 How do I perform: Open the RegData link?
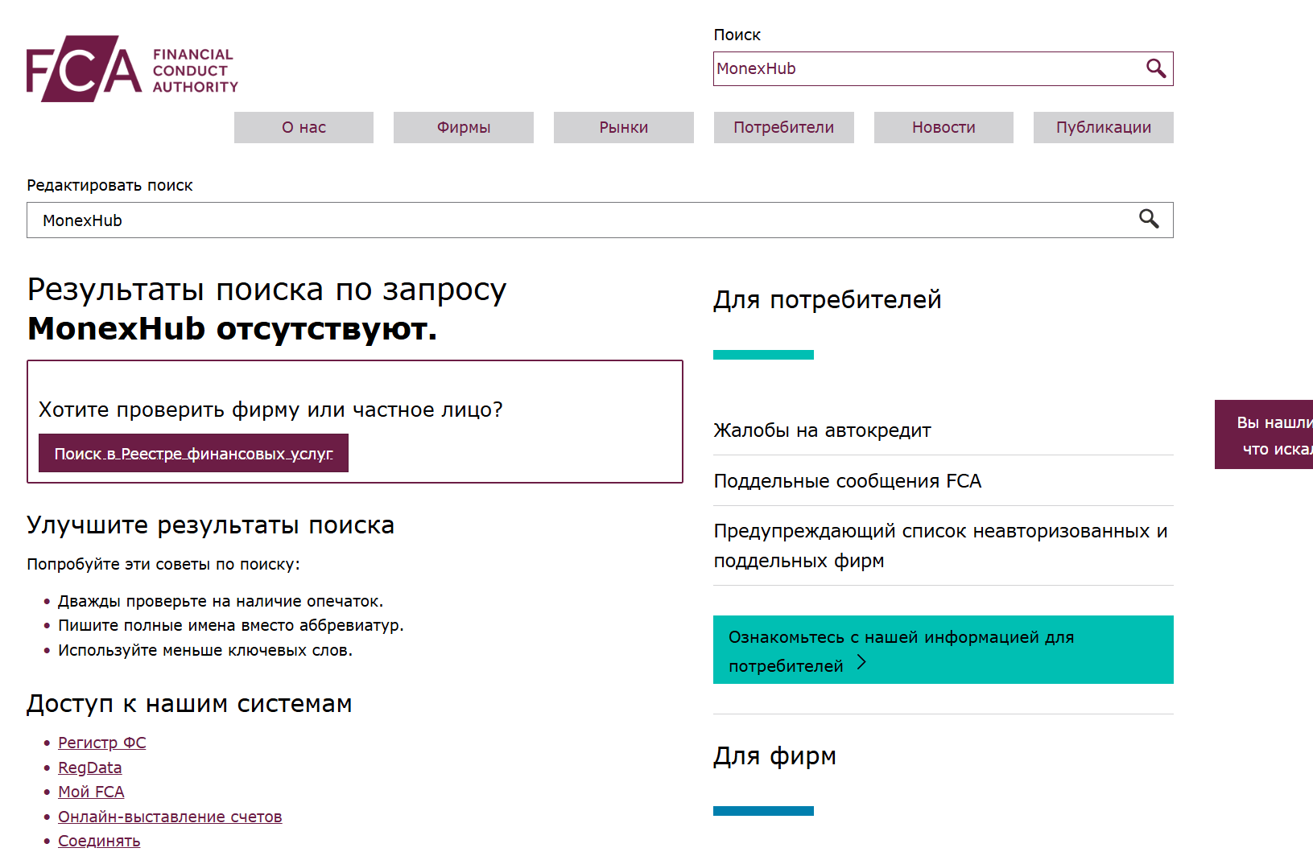pyautogui.click(x=89, y=767)
